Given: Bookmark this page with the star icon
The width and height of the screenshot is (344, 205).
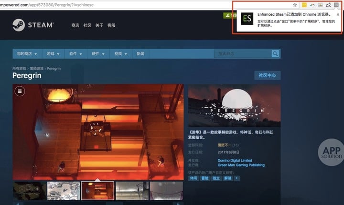Looking at the screenshot, I should click(295, 5).
